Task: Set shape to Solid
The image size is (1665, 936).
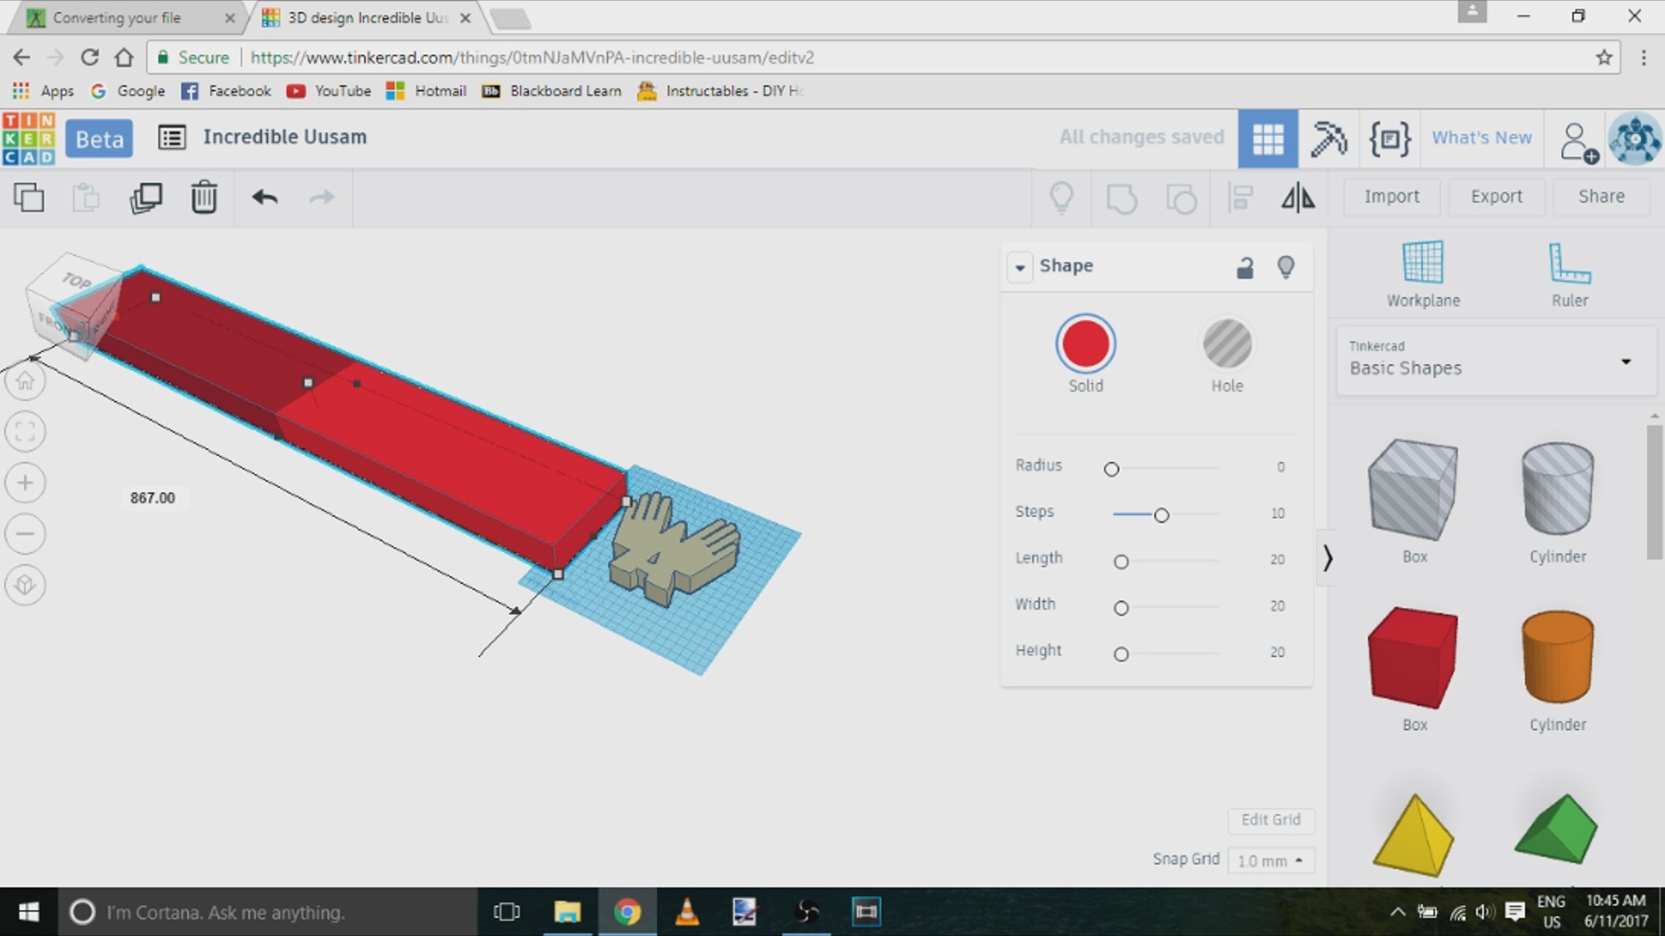Action: 1085,344
